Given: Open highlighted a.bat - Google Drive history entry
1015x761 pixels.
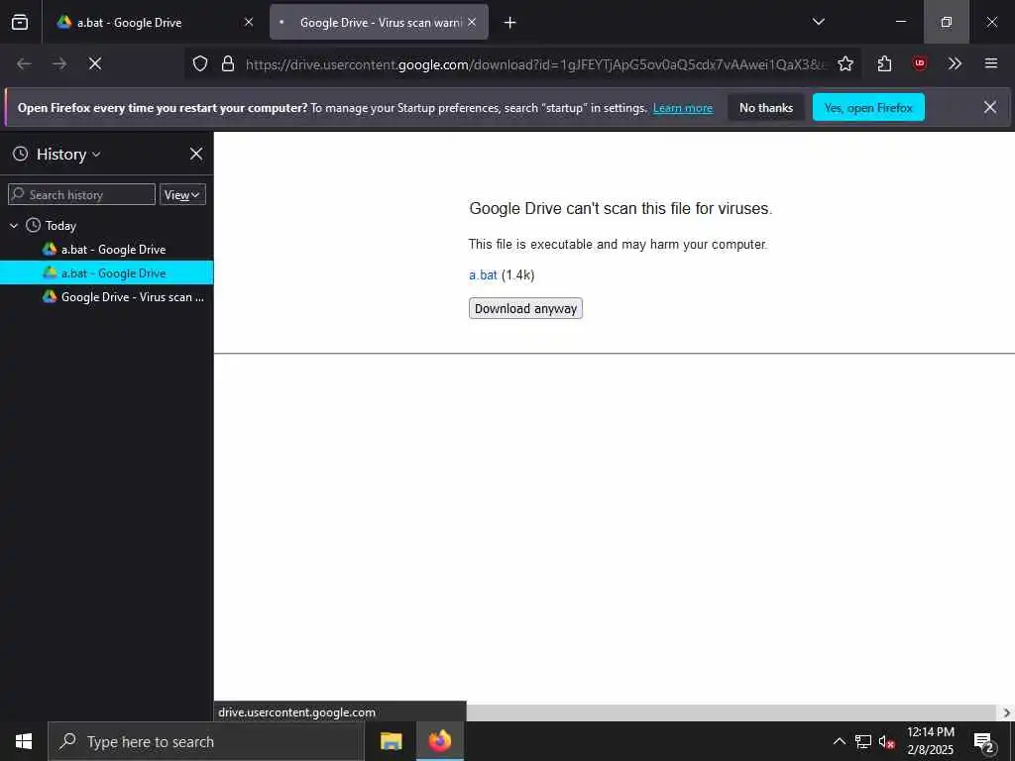Looking at the screenshot, I should click(107, 273).
